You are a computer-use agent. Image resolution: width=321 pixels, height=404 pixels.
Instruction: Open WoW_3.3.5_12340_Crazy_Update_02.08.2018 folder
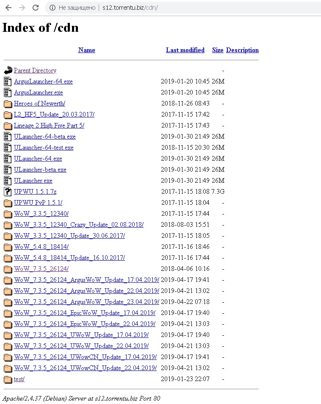point(79,225)
